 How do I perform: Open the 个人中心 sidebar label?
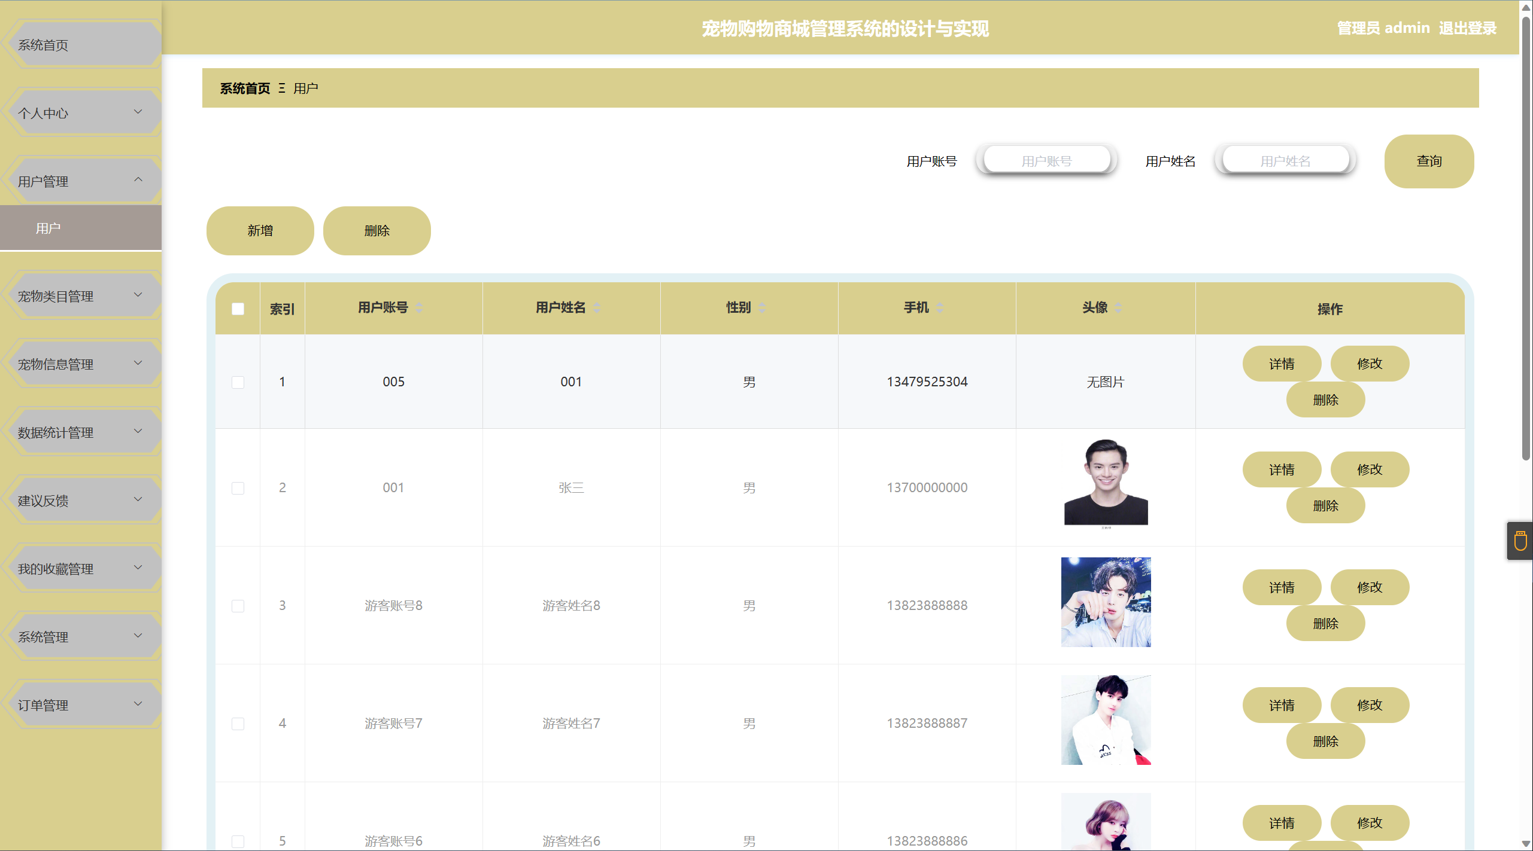click(x=43, y=113)
